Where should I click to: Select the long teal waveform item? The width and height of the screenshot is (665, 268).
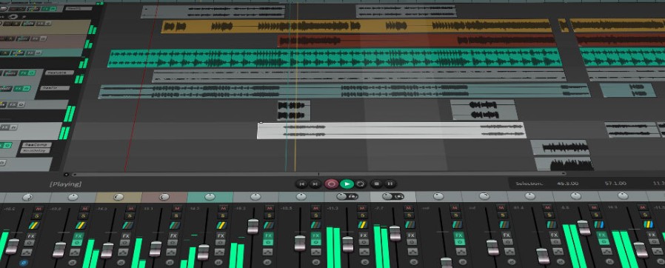point(335,58)
